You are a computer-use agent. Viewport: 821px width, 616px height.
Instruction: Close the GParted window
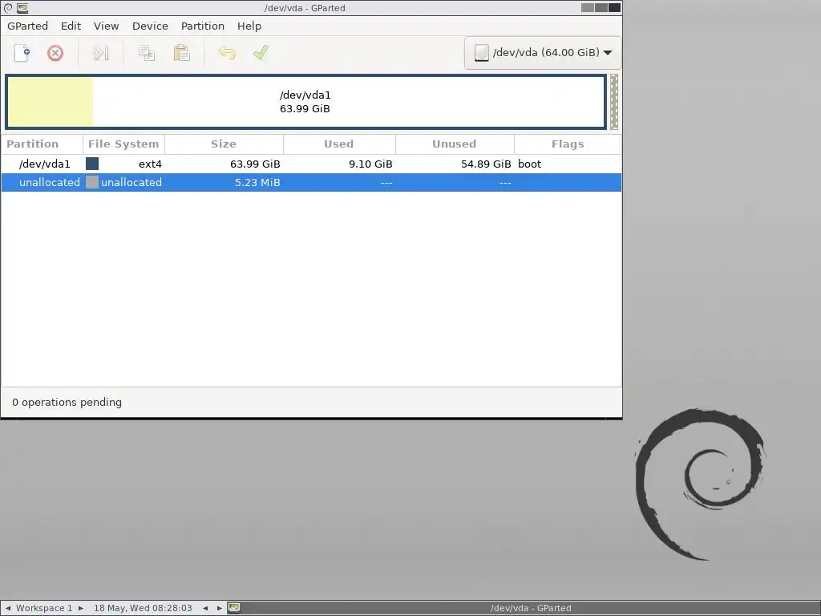click(x=614, y=7)
